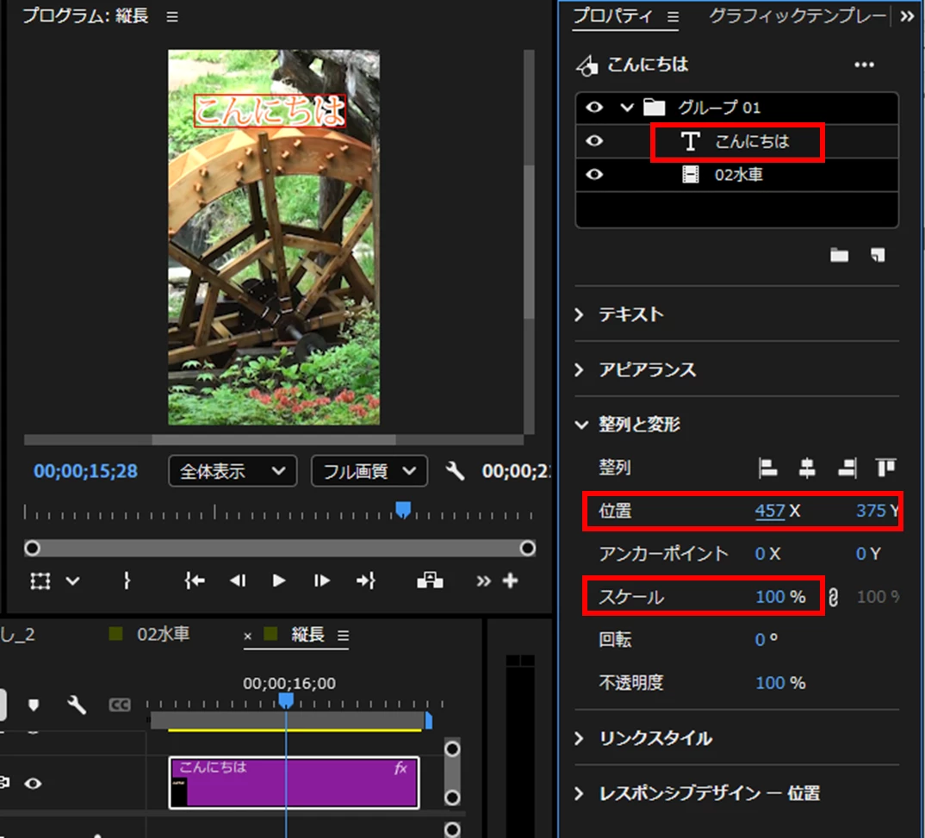The image size is (925, 838).
Task: Open the button editor plus icon
Action: click(510, 580)
